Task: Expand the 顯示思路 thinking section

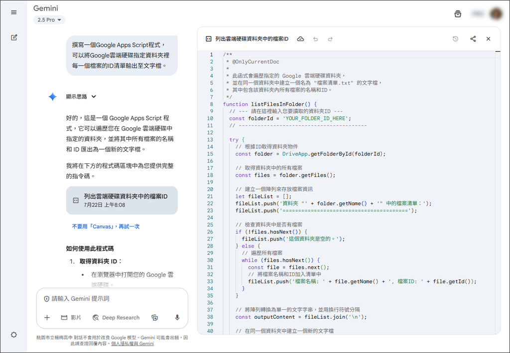Action: click(x=81, y=97)
